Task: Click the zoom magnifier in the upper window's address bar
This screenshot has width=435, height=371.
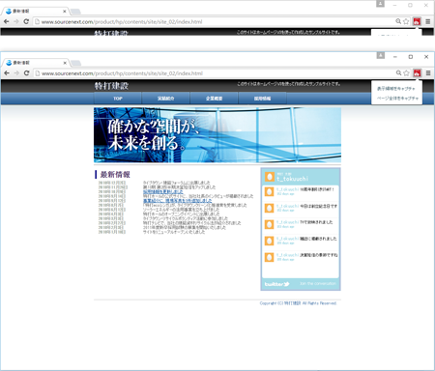Action: (x=398, y=21)
